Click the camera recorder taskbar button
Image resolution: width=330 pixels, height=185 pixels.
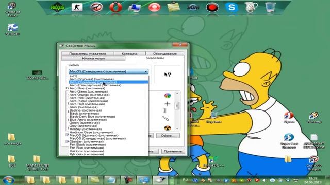[128, 180]
